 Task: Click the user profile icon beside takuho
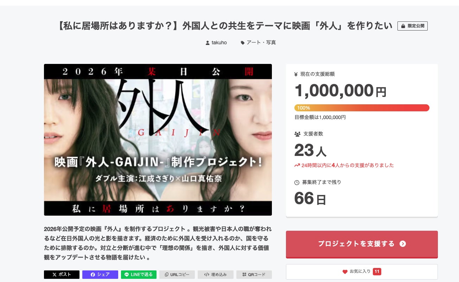click(x=208, y=43)
